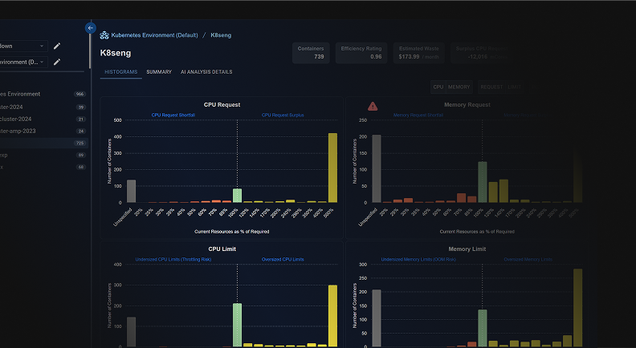Toggle the LIMIT filter button
The image size is (636, 348).
[515, 87]
